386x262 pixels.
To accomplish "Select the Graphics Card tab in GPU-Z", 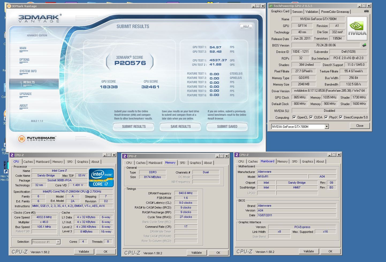I will pyautogui.click(x=280, y=11).
